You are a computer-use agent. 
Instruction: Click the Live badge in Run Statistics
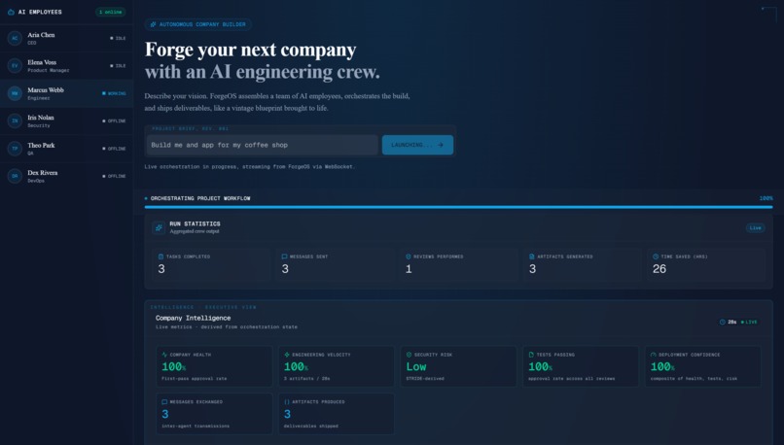click(x=756, y=227)
